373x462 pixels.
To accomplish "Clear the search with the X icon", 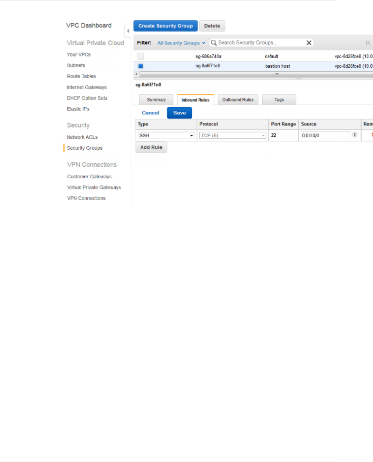I will 309,43.
